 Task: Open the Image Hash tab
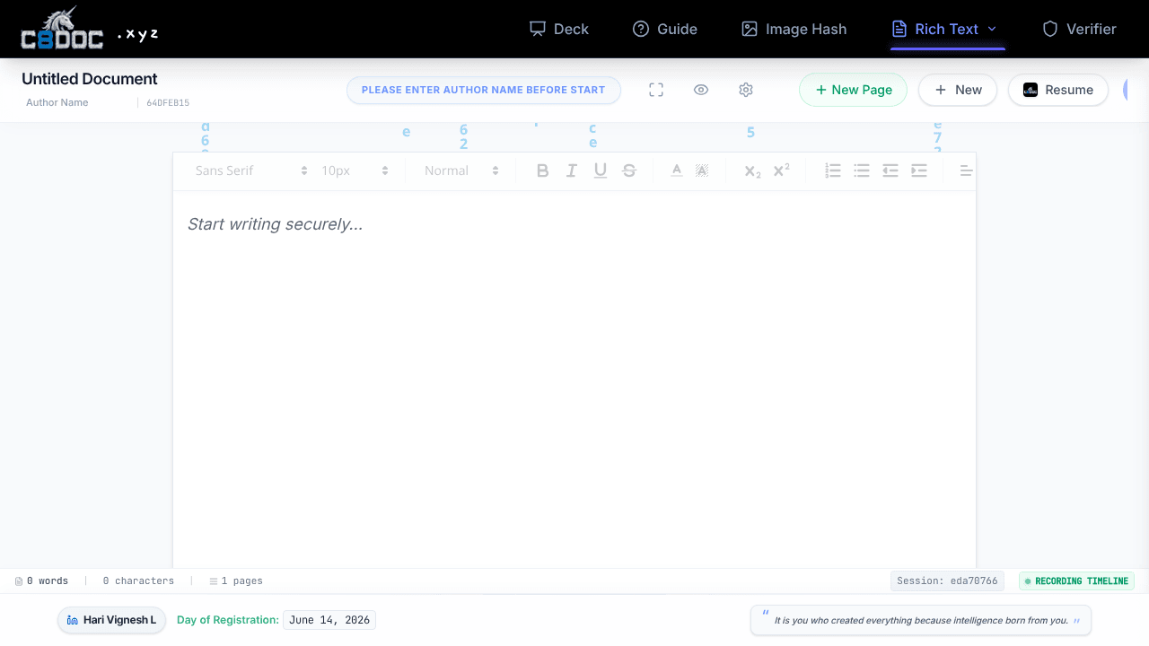pyautogui.click(x=794, y=29)
